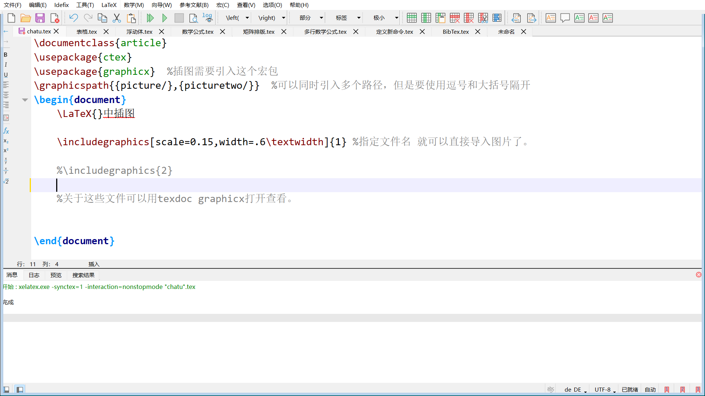Click the Build & View double-arrow icon
Image resolution: width=705 pixels, height=396 pixels.
(x=150, y=18)
